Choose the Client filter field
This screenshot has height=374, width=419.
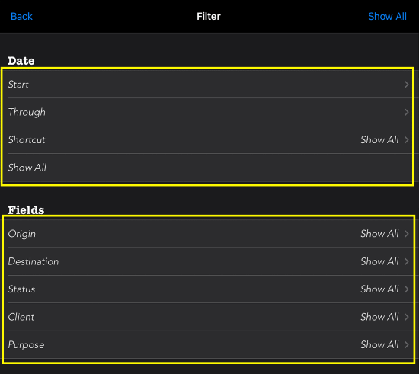pos(207,317)
